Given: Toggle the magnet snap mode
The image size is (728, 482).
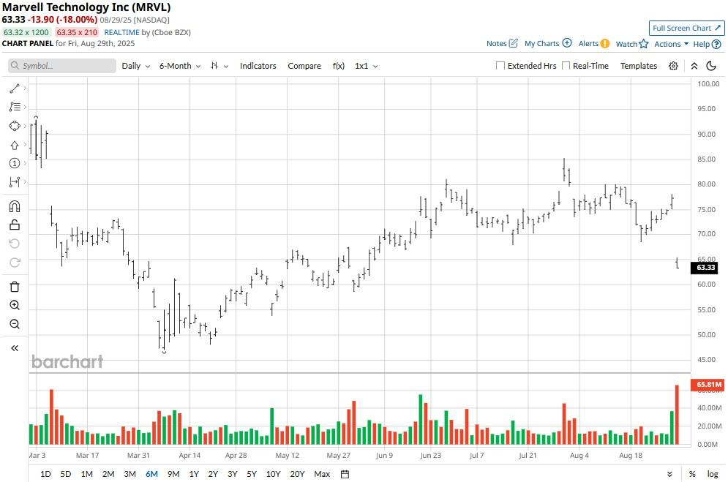Looking at the screenshot, I should pyautogui.click(x=15, y=206).
